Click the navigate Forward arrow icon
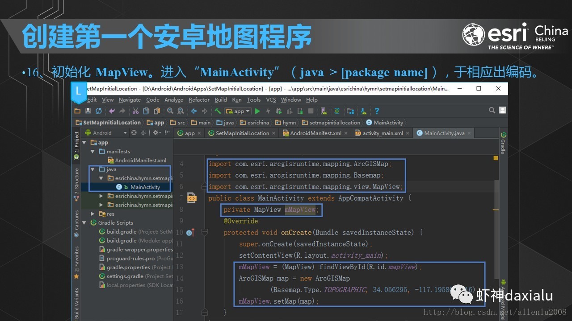 pyautogui.click(x=204, y=111)
